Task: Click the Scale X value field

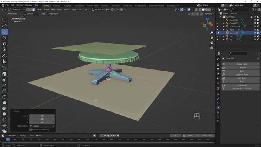Action: (42, 116)
